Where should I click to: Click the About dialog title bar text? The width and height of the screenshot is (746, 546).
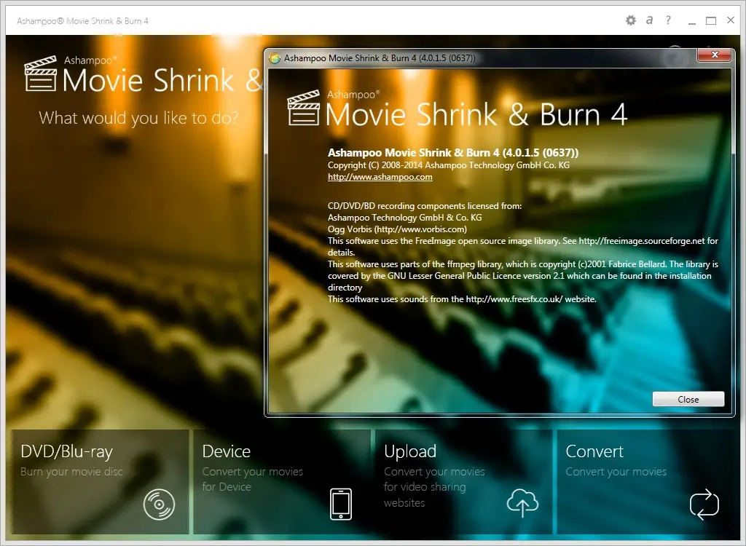pos(380,58)
